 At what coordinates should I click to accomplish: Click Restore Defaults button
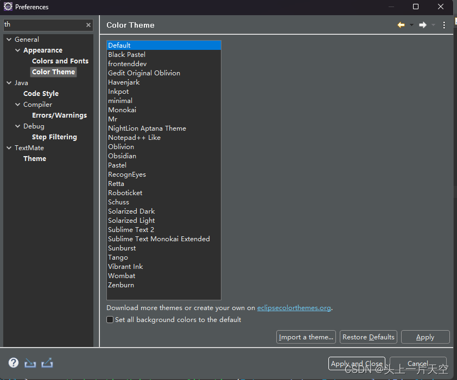369,337
